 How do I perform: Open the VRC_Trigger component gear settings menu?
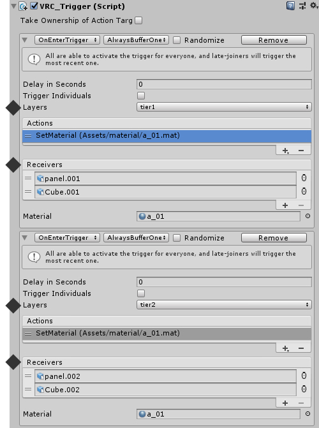click(x=314, y=6)
